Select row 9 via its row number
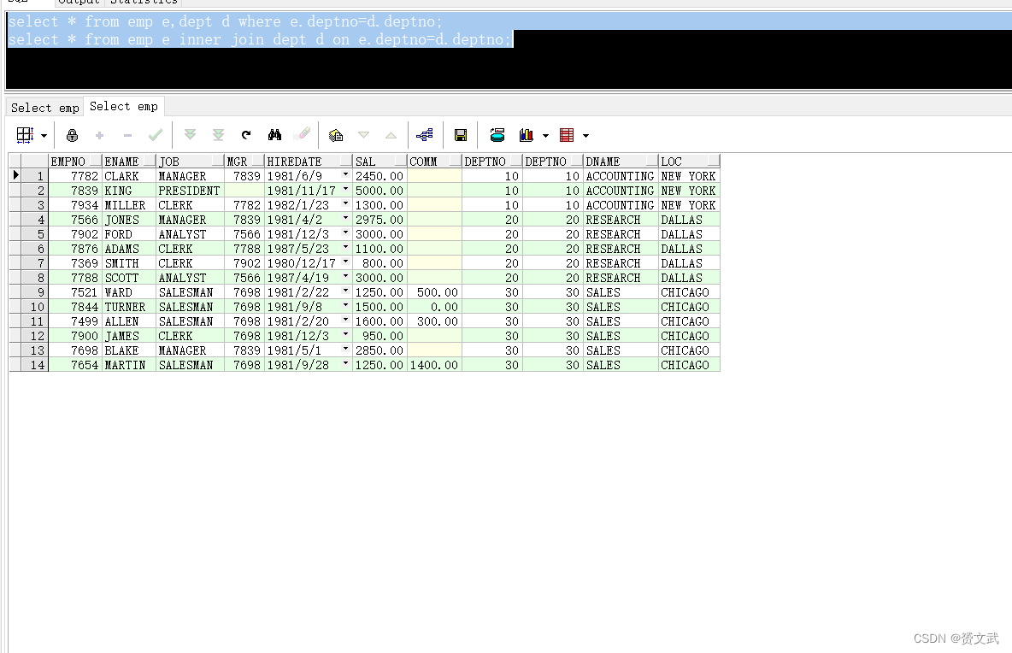1012x653 pixels. tap(35, 292)
